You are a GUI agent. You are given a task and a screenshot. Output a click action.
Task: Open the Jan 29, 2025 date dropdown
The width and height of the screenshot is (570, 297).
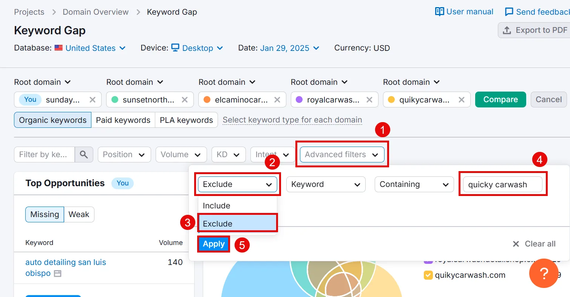[290, 48]
